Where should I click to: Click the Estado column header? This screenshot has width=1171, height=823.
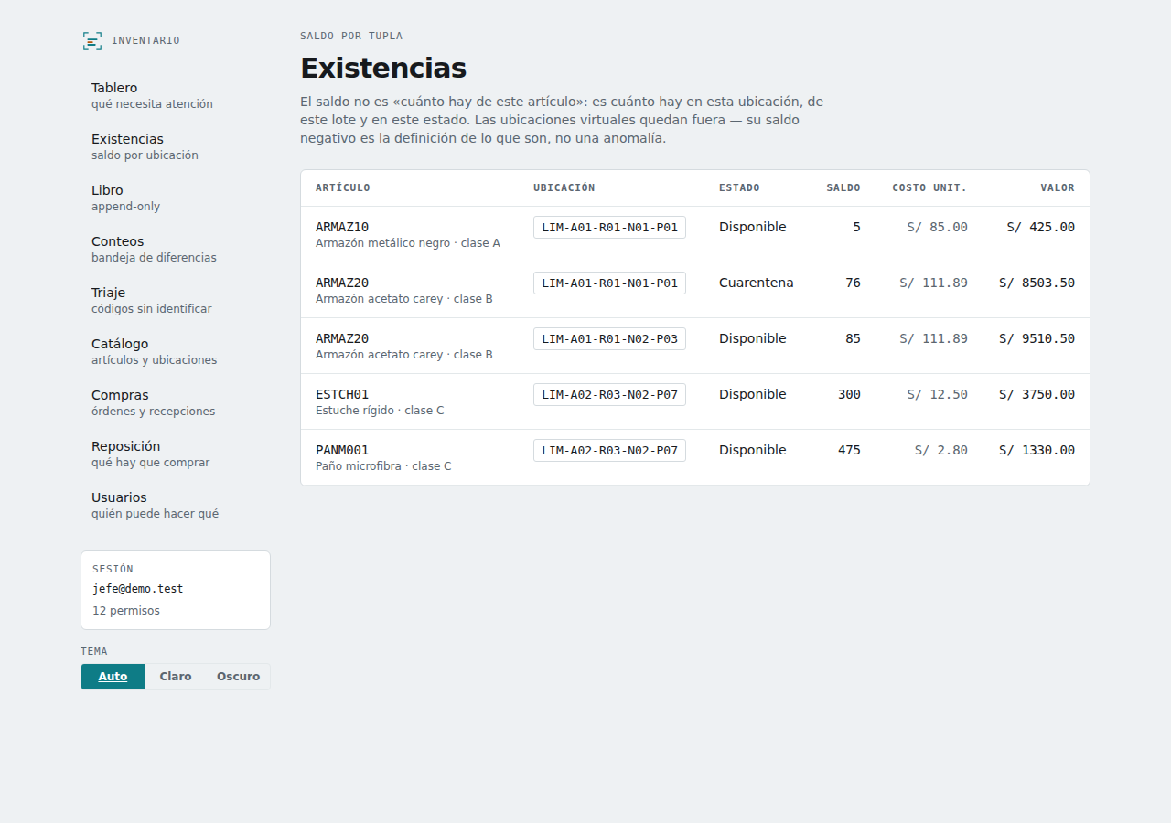[x=739, y=187]
